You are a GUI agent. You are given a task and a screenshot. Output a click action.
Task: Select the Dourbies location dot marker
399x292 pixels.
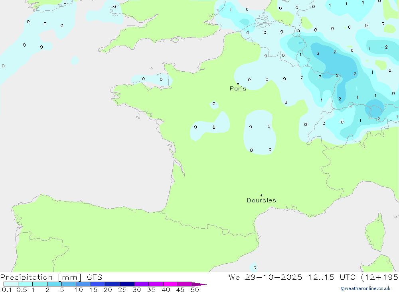click(x=261, y=195)
